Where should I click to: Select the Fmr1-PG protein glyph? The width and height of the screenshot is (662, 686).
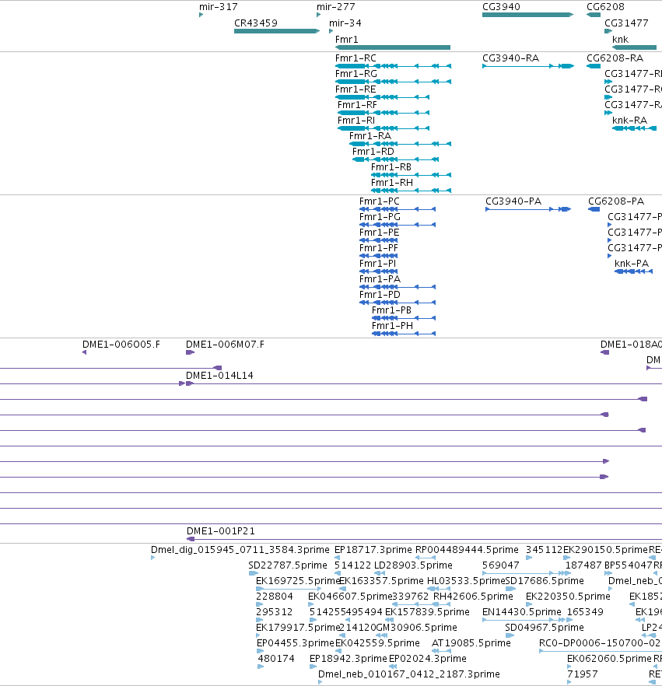398,225
